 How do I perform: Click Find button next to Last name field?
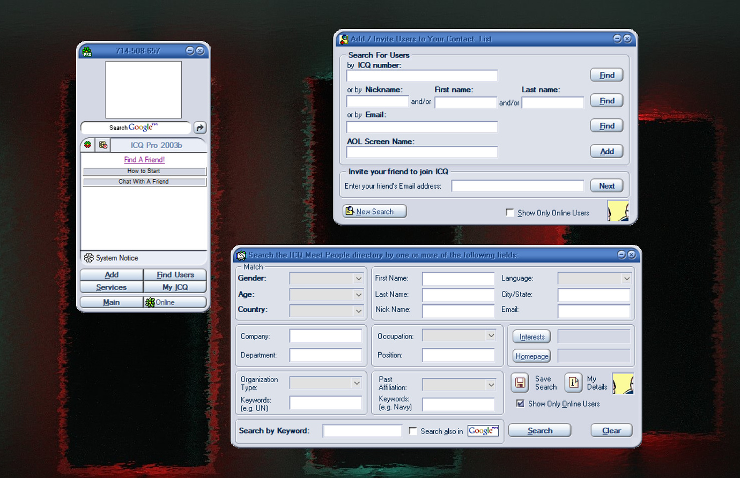606,101
